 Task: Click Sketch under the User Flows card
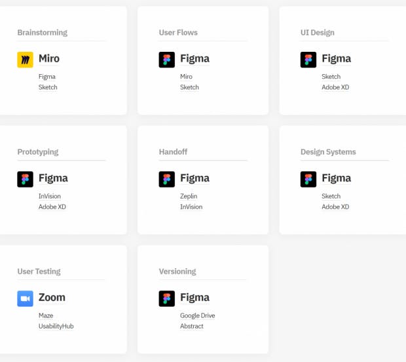(189, 87)
